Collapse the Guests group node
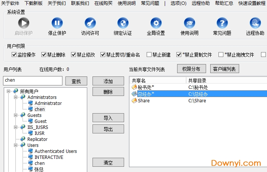 pos(15,115)
